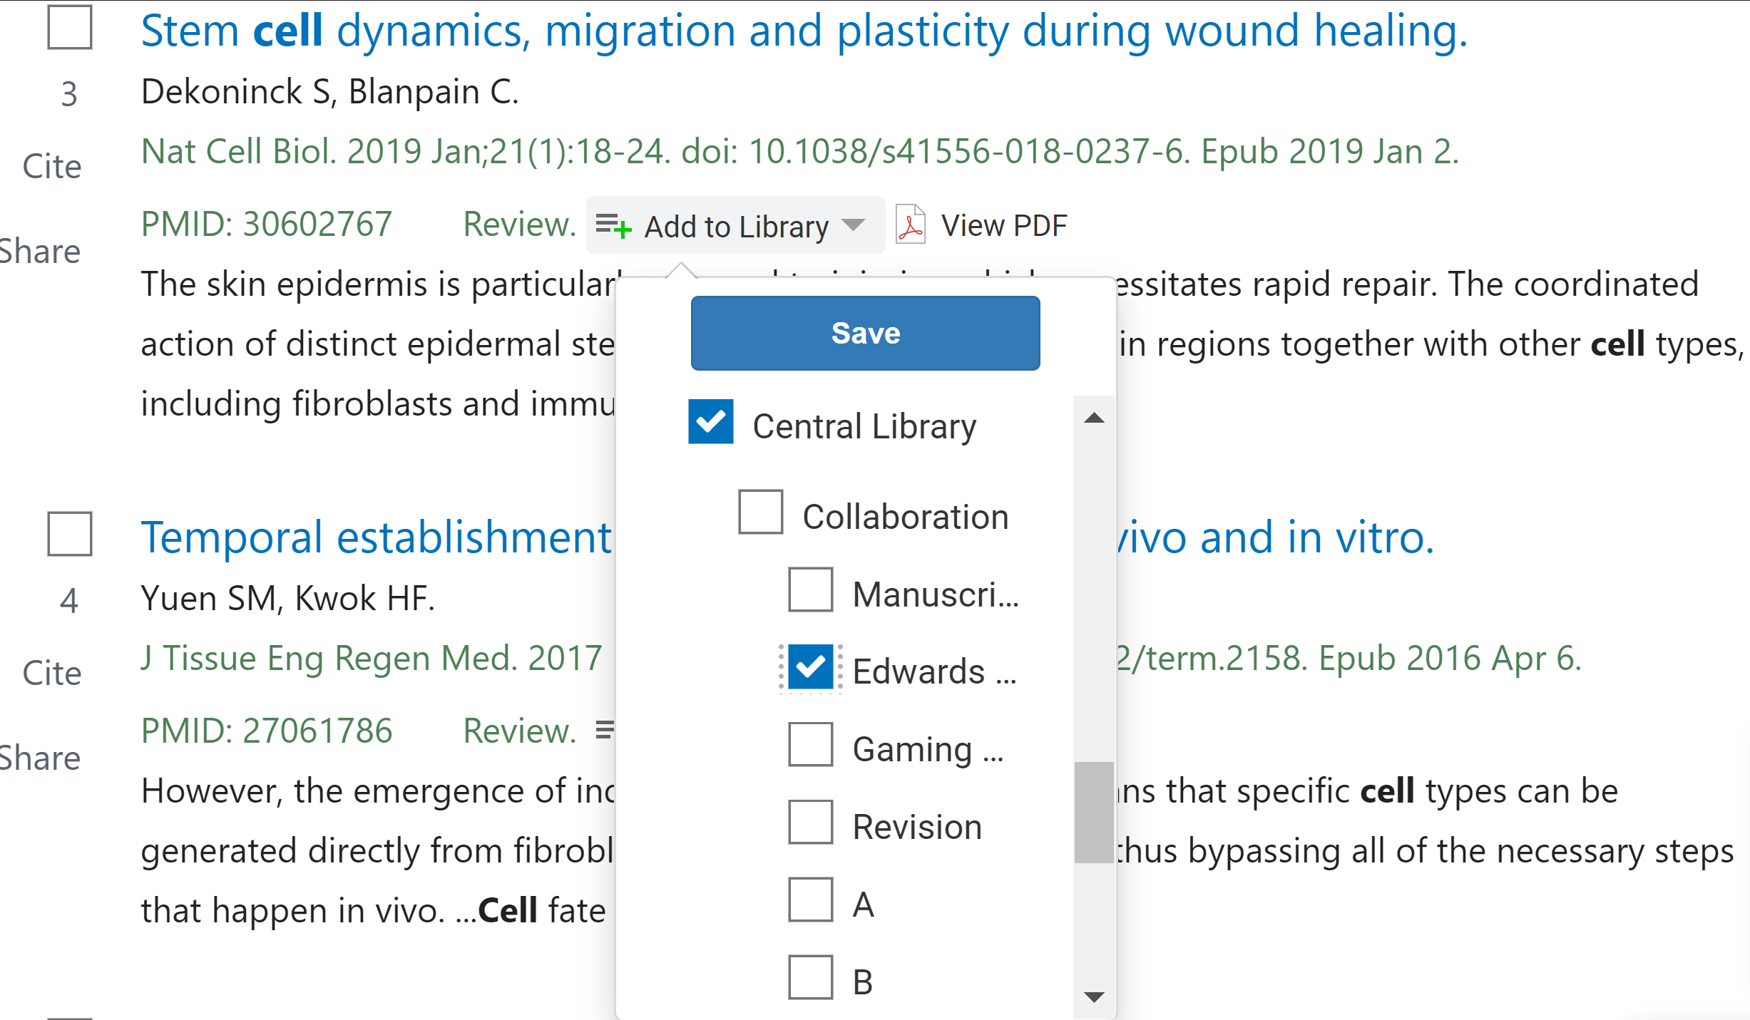Expand the Add to Library dropdown arrow
This screenshot has height=1020, width=1750.
click(x=853, y=226)
